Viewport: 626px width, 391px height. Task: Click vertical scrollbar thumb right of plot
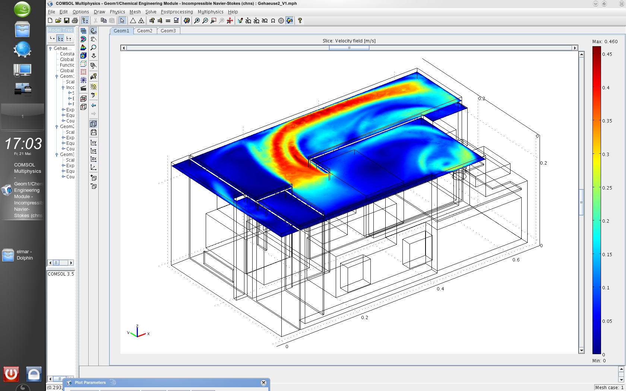coord(581,202)
